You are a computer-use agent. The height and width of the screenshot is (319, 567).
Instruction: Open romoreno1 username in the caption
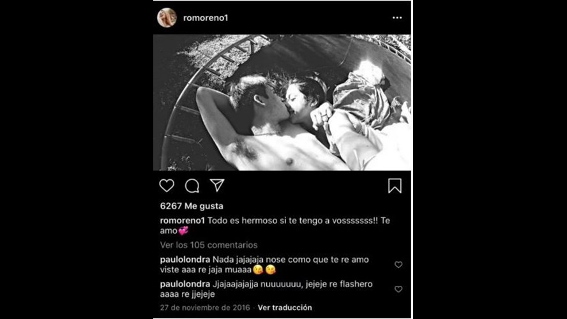tap(183, 220)
